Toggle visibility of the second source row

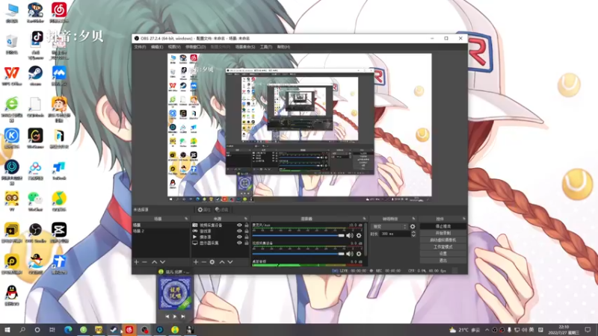pos(239,231)
